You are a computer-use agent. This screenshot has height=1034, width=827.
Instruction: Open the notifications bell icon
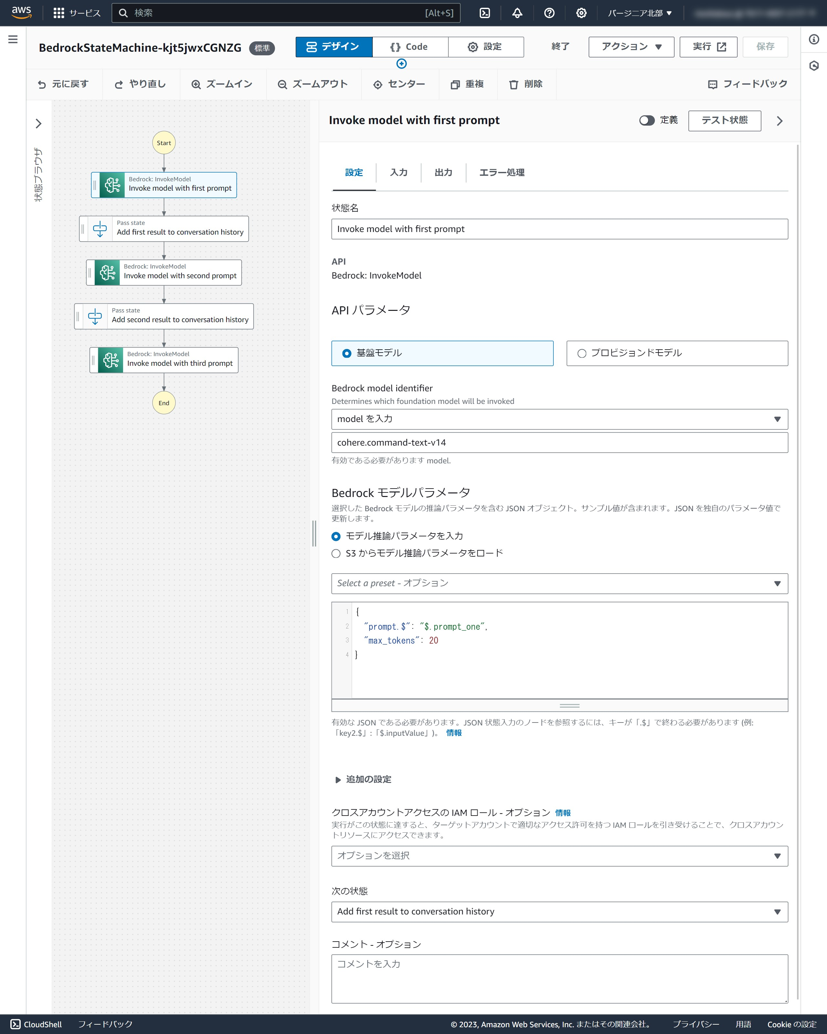[517, 13]
